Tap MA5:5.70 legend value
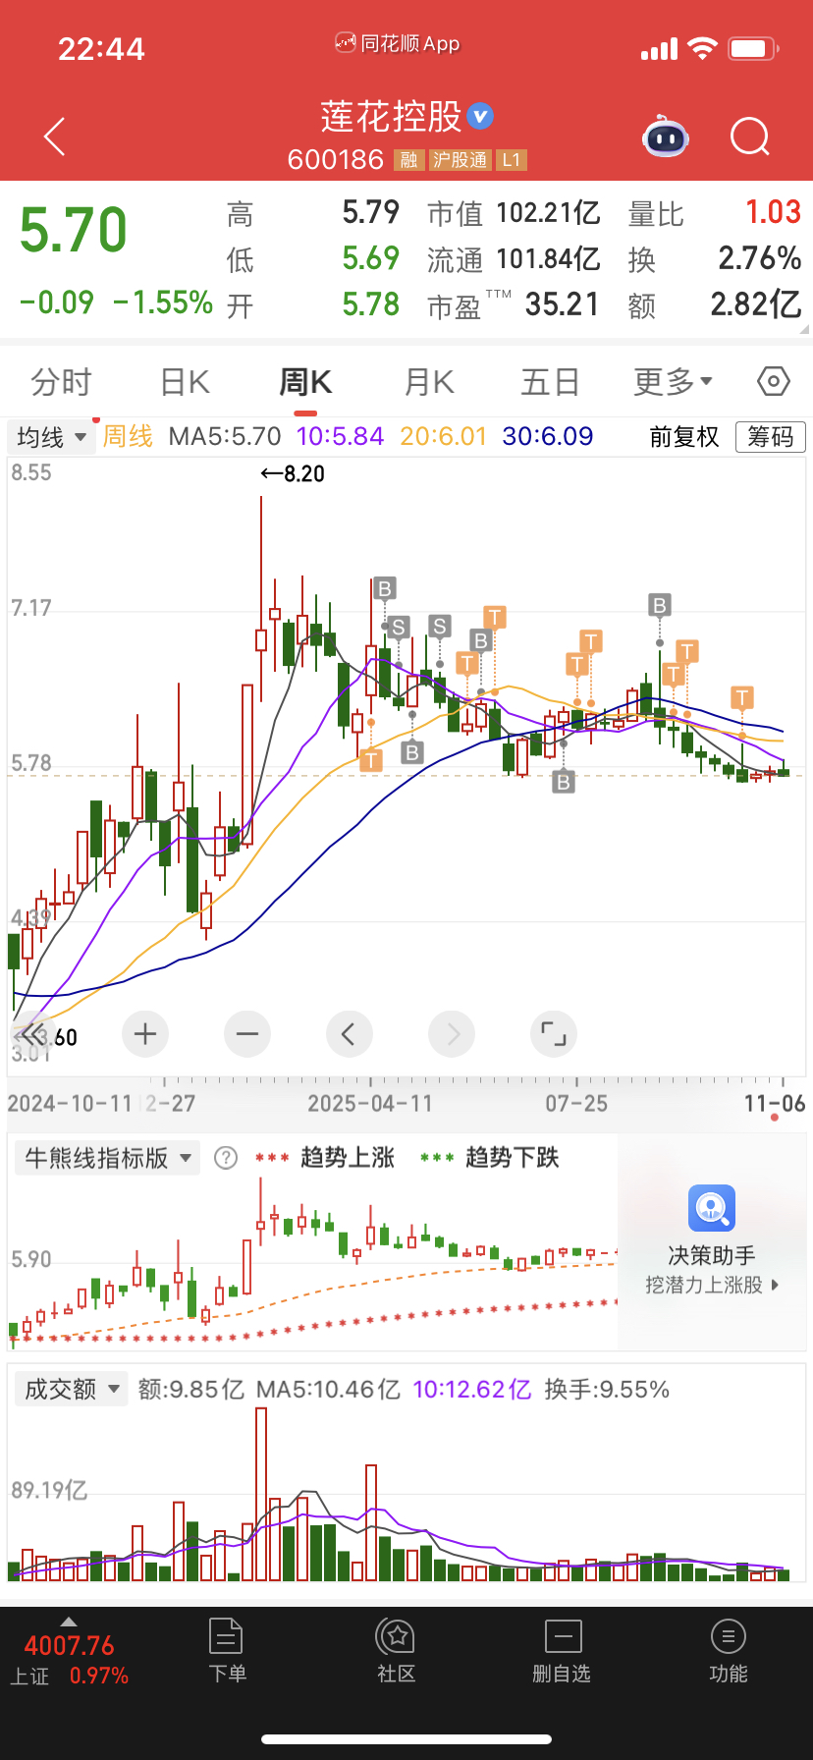This screenshot has width=813, height=1760. pyautogui.click(x=225, y=436)
